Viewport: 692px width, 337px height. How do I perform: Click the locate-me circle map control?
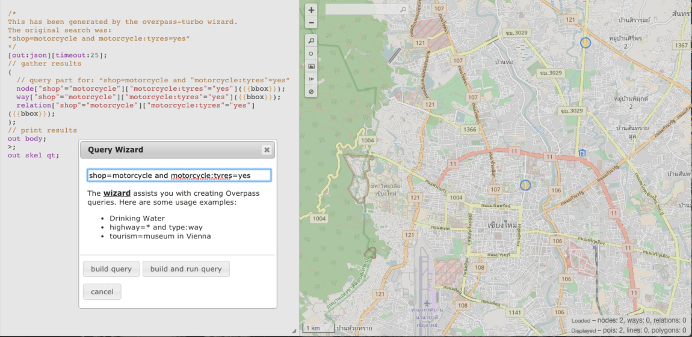[x=311, y=53]
